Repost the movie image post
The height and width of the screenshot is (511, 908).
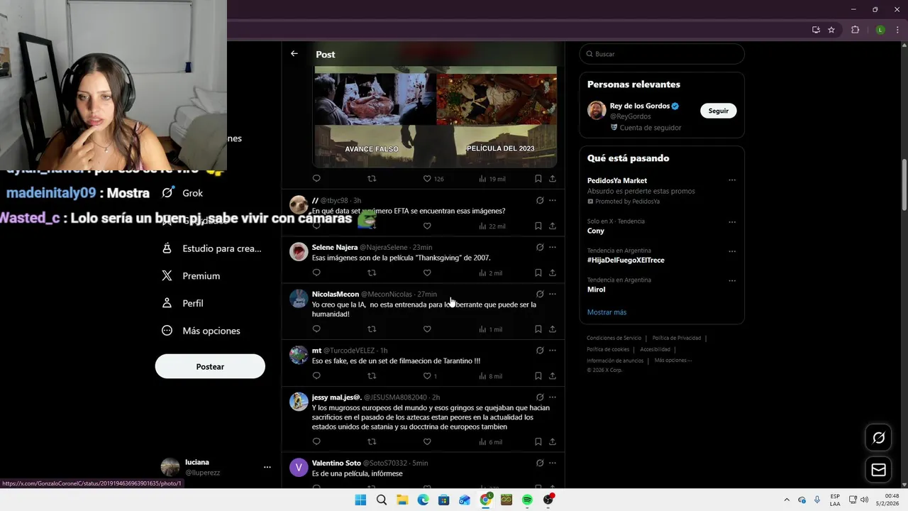[x=372, y=179]
